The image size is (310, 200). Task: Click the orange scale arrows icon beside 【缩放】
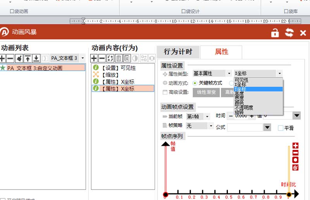tap(96, 74)
